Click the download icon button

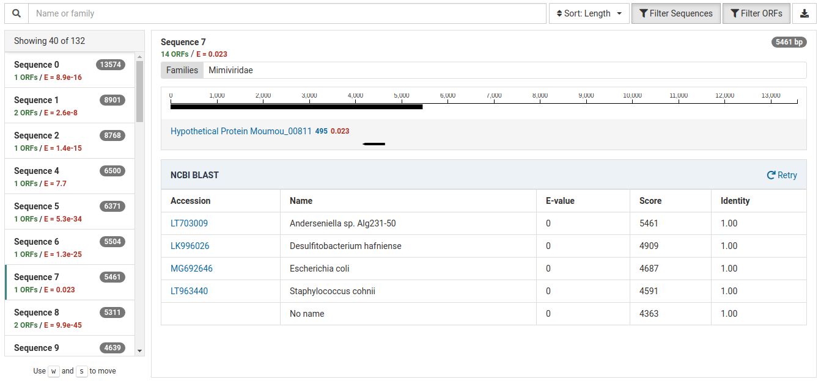pos(804,13)
